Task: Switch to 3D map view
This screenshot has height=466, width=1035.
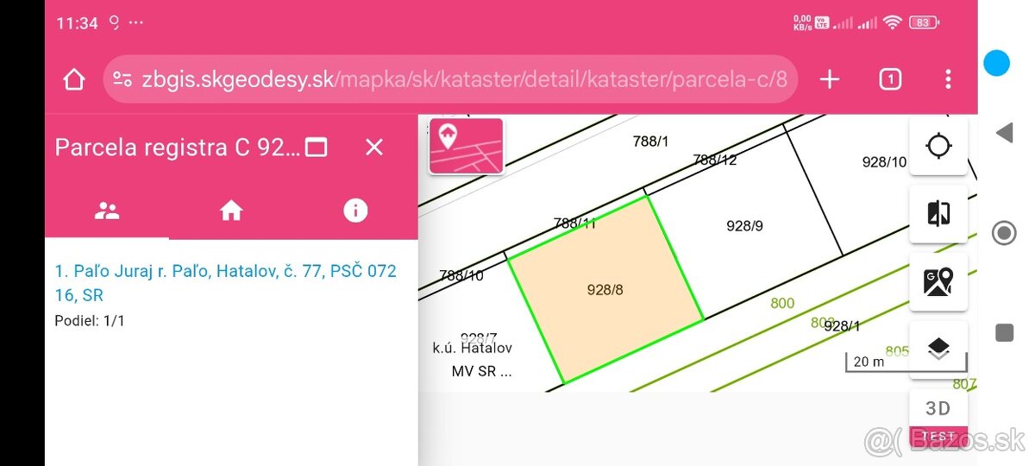Action: 938,408
